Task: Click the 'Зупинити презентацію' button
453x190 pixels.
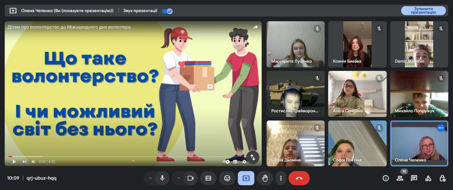Action: click(423, 11)
